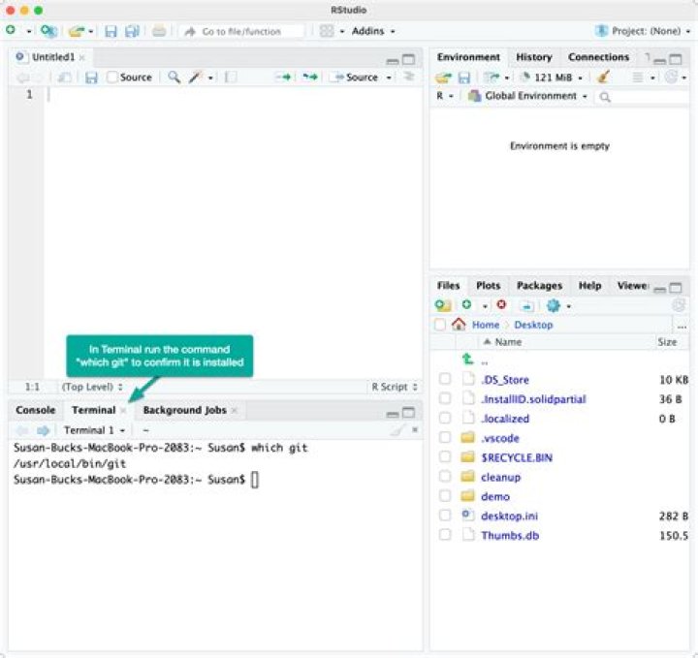Viewport: 698px width, 658px height.
Task: Select the cleanup folder checkbox
Action: tap(445, 477)
